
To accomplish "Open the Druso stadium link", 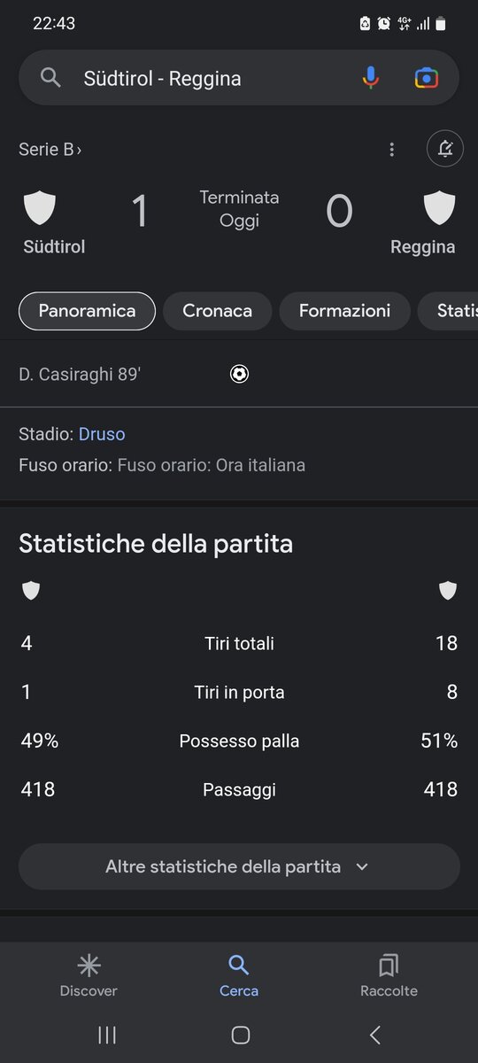I will [102, 434].
